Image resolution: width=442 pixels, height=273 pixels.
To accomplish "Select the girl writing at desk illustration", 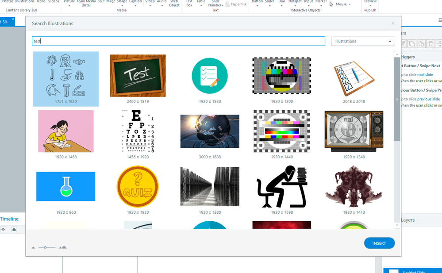I will [66, 131].
